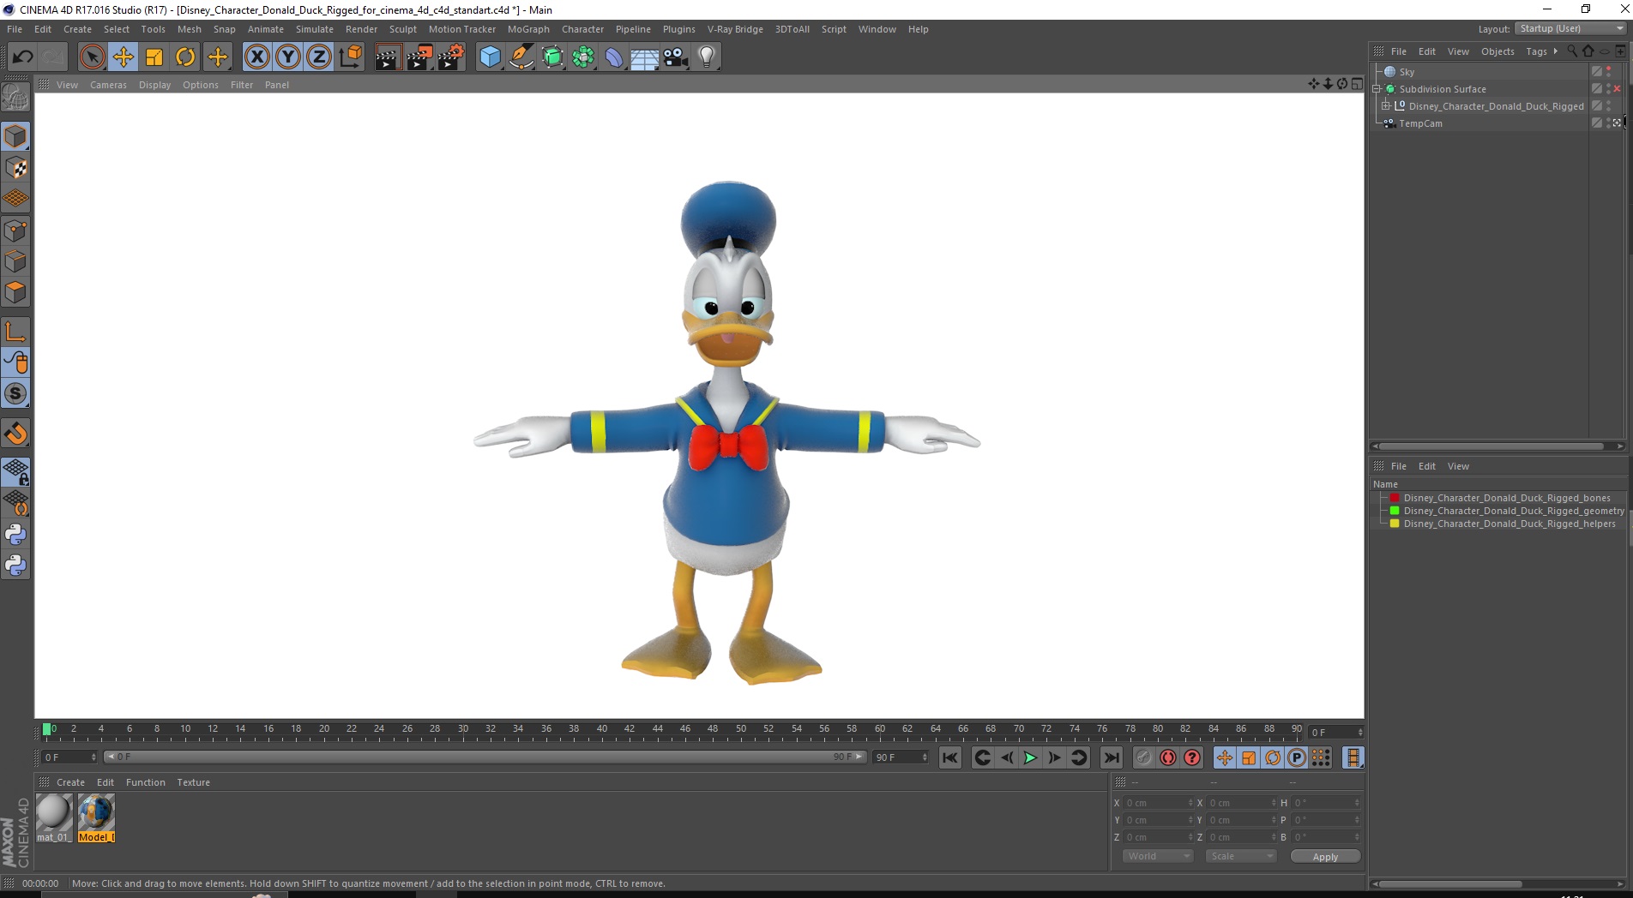
Task: Switch to Model mode in the sidebar
Action: point(15,137)
